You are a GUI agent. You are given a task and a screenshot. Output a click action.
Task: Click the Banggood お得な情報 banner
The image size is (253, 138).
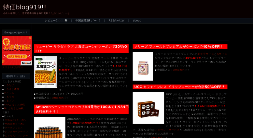17,51
